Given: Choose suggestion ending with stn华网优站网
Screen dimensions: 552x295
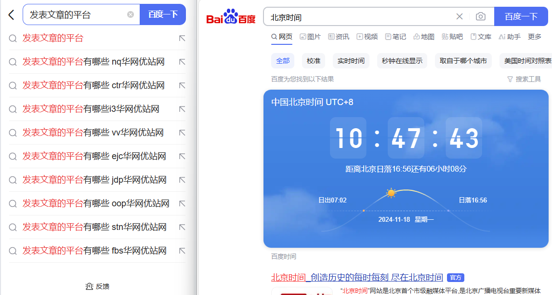Looking at the screenshot, I should [94, 227].
